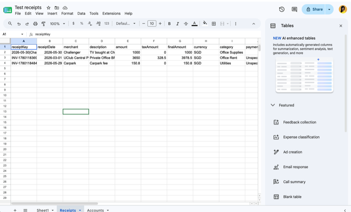Open the text color picker
Image resolution: width=351 pixels, height=212 pixels.
point(194,24)
